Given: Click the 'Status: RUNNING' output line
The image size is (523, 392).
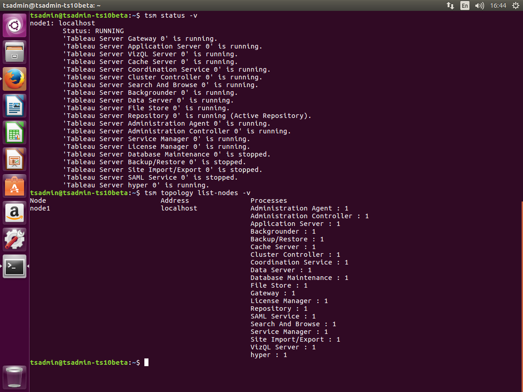Looking at the screenshot, I should click(93, 31).
